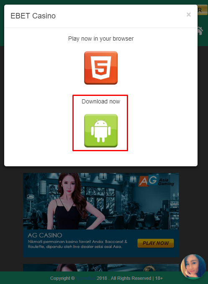
Task: Open the live chat avatar bubble
Action: 193,267
